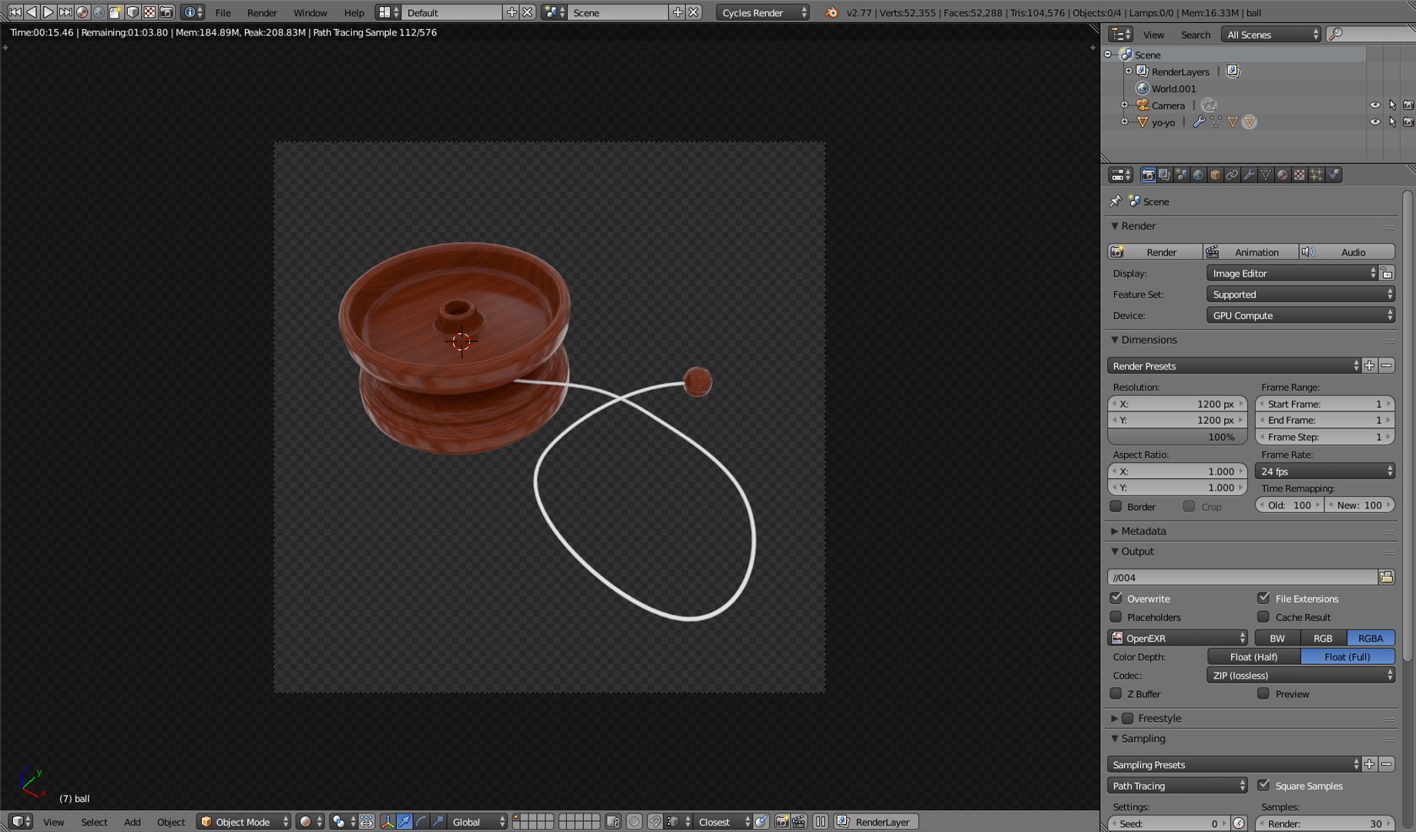Collapse the Dimensions panel
Viewport: 1416px width, 832px height.
[1114, 340]
